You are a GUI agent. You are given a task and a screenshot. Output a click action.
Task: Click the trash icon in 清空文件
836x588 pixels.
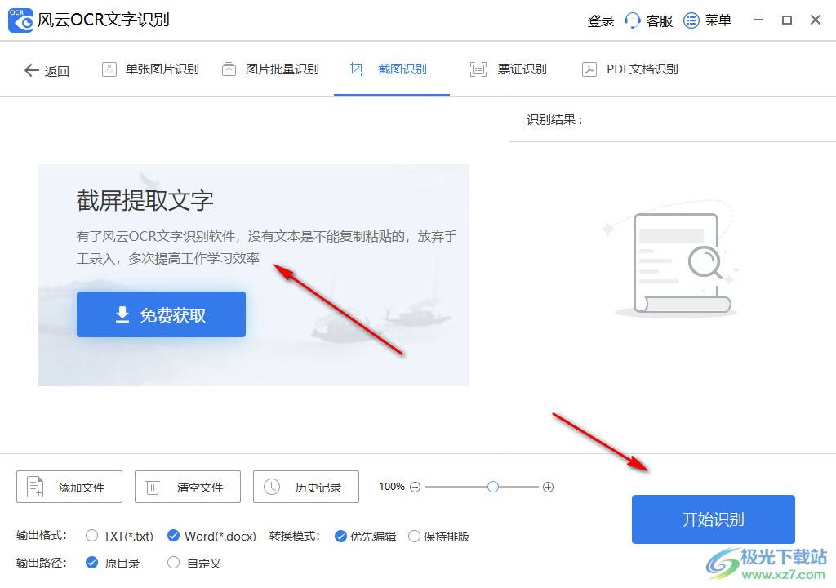[x=153, y=487]
